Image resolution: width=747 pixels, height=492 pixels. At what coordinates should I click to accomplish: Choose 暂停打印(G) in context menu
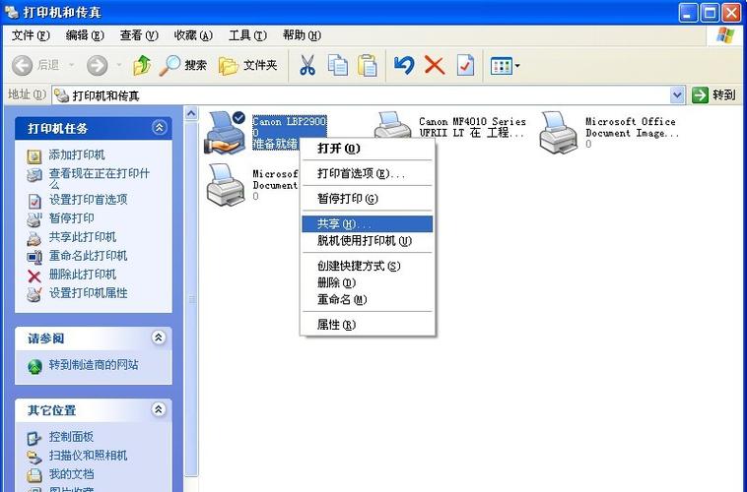368,199
